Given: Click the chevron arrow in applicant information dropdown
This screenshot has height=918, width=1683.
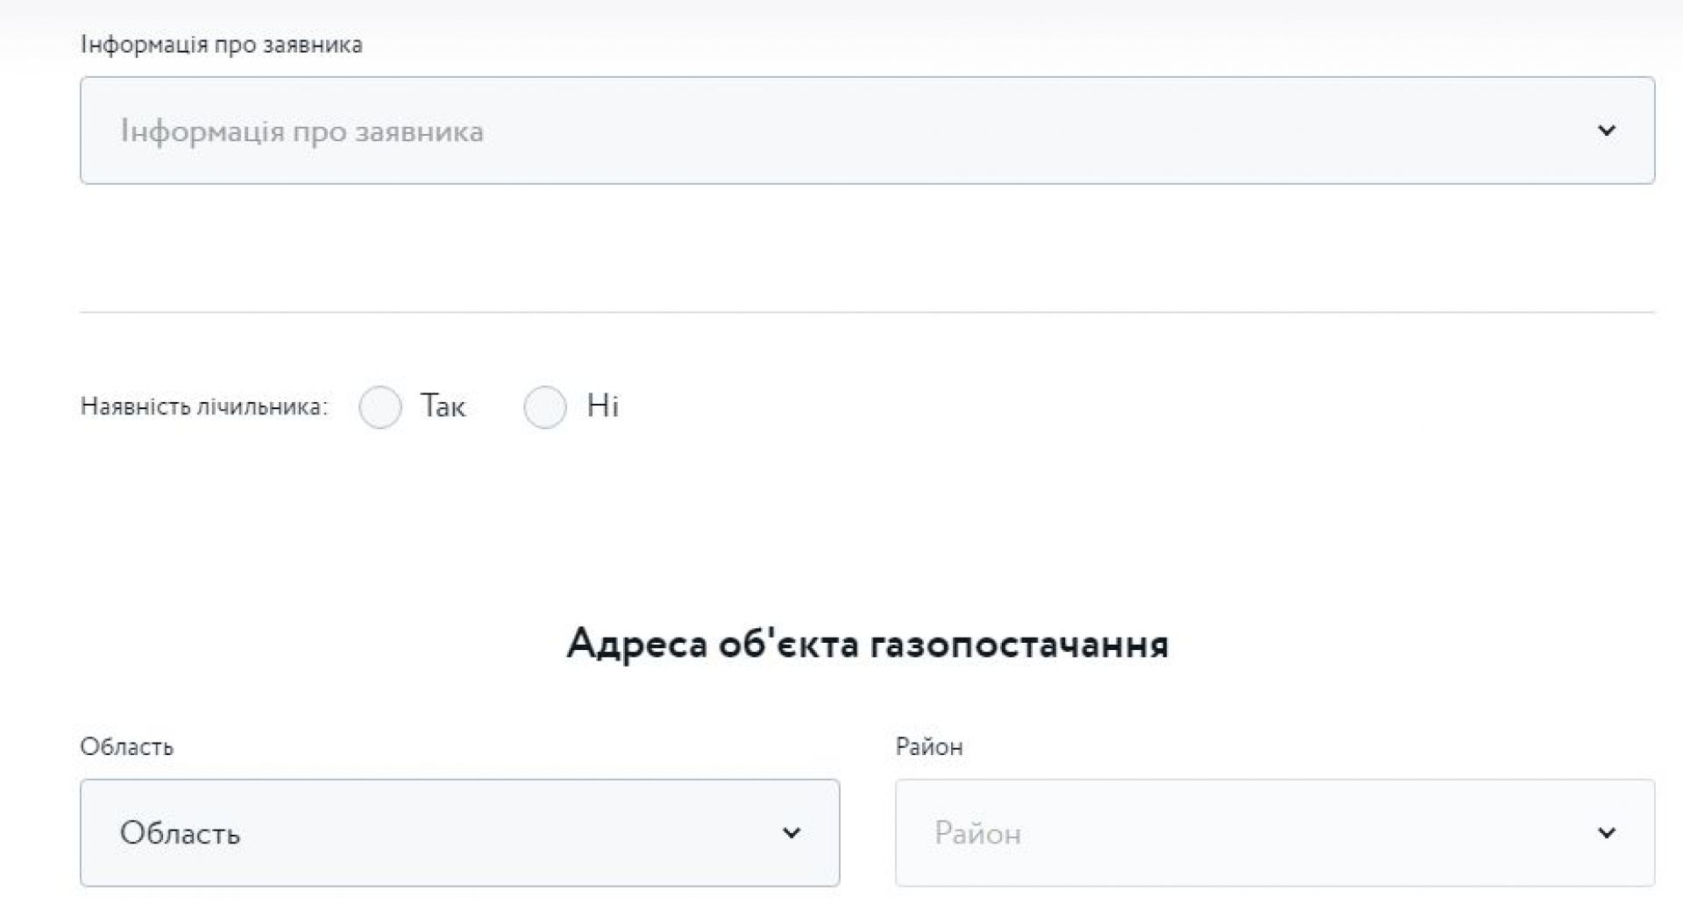Looking at the screenshot, I should [x=1606, y=131].
